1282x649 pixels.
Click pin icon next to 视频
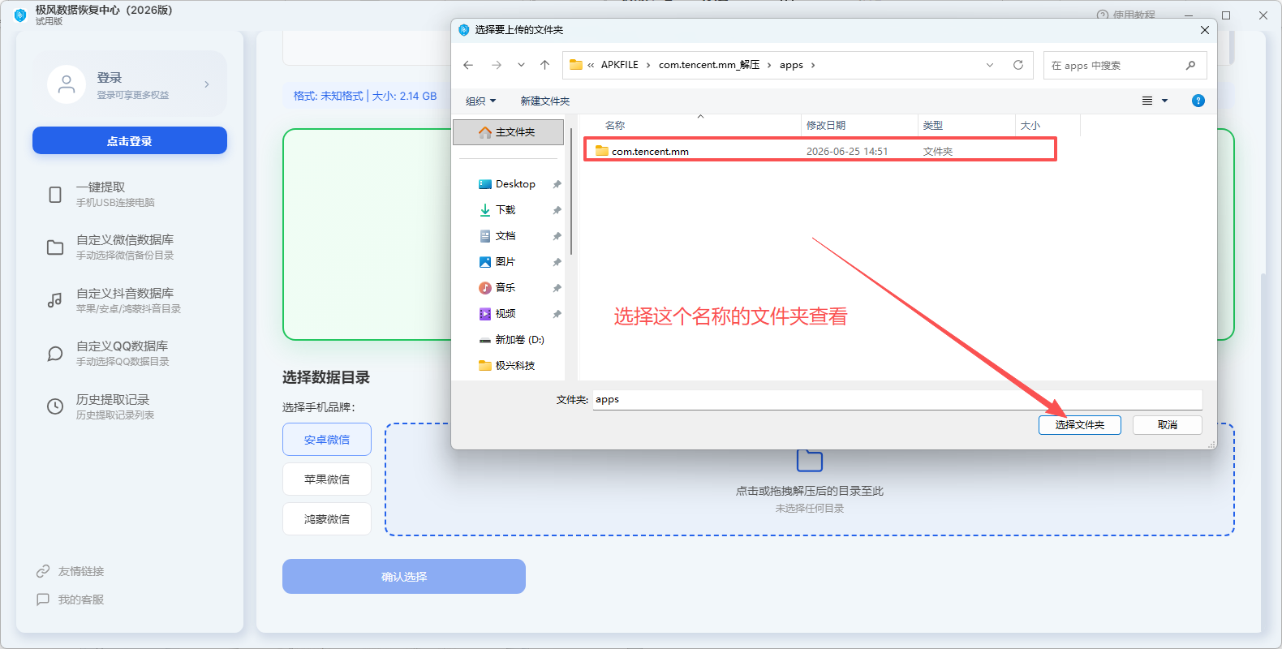point(557,314)
